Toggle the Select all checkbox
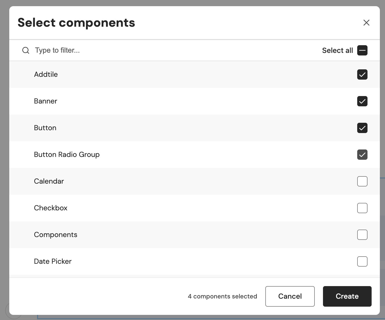385x320 pixels. [x=362, y=50]
